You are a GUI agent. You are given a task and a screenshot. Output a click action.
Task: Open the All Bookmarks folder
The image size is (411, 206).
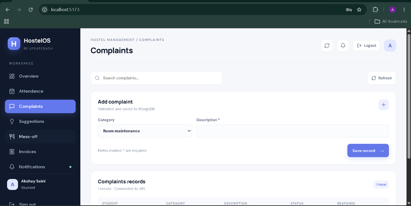pyautogui.click(x=391, y=22)
